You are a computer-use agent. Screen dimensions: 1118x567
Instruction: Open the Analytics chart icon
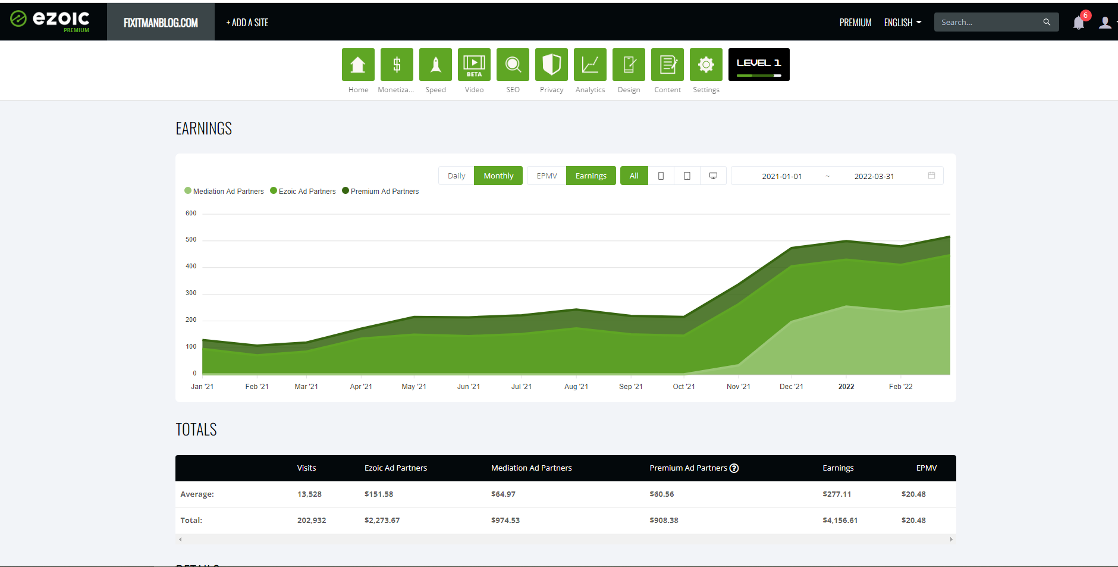[x=590, y=64]
